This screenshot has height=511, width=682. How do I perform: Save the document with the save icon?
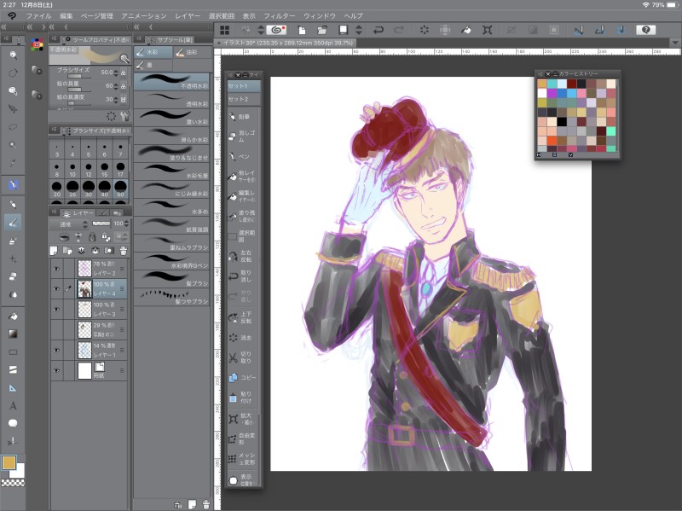344,30
